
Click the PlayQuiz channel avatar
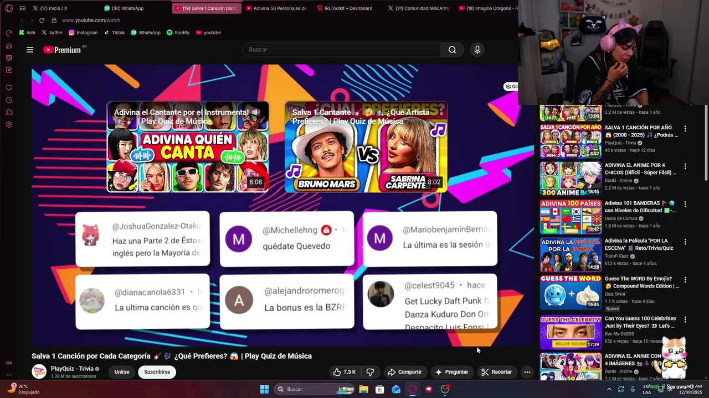pyautogui.click(x=39, y=372)
